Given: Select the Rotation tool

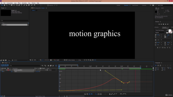Looking at the screenshot, I should pos(9,5).
